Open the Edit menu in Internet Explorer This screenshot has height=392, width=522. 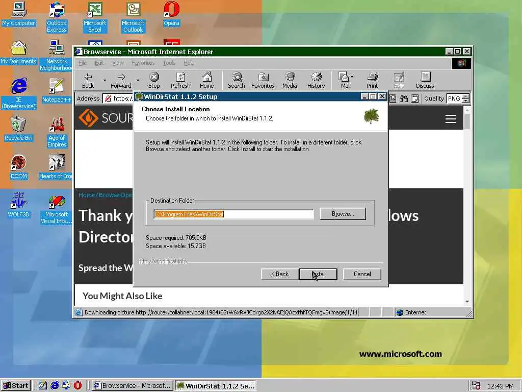(99, 63)
